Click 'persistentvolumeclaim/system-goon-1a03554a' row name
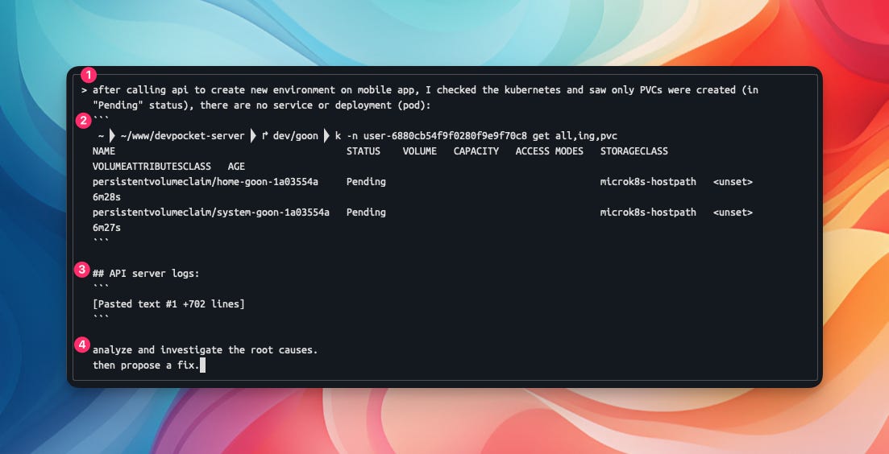 pyautogui.click(x=211, y=213)
